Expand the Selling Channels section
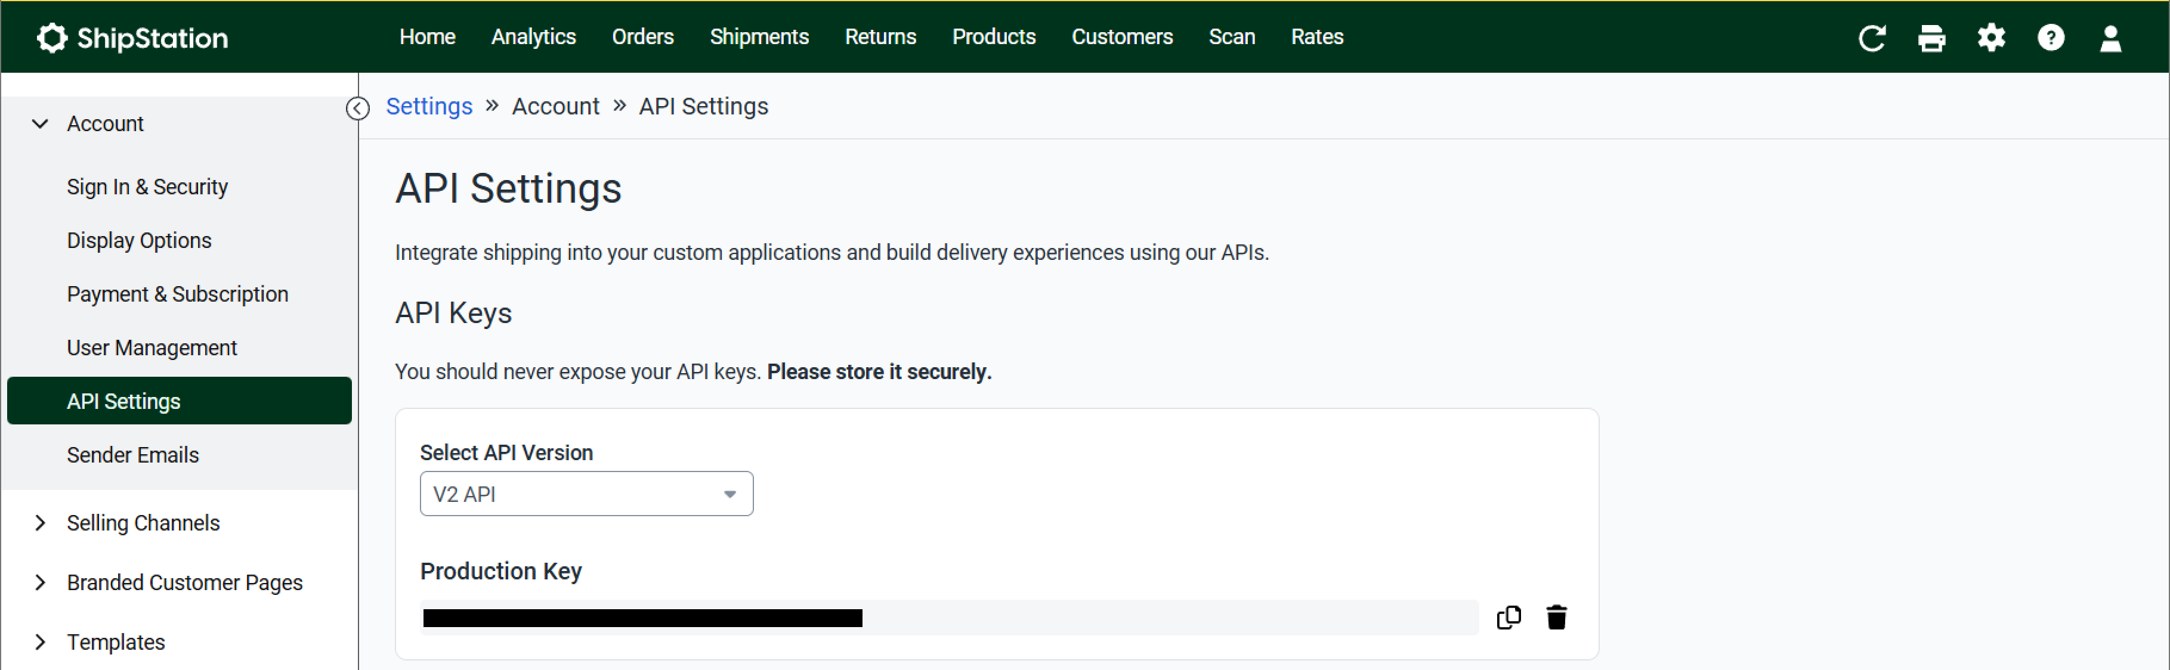Image resolution: width=2170 pixels, height=670 pixels. click(39, 523)
